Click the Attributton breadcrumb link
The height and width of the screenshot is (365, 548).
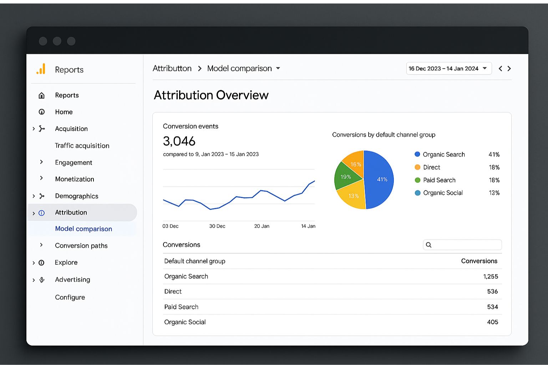tap(172, 68)
